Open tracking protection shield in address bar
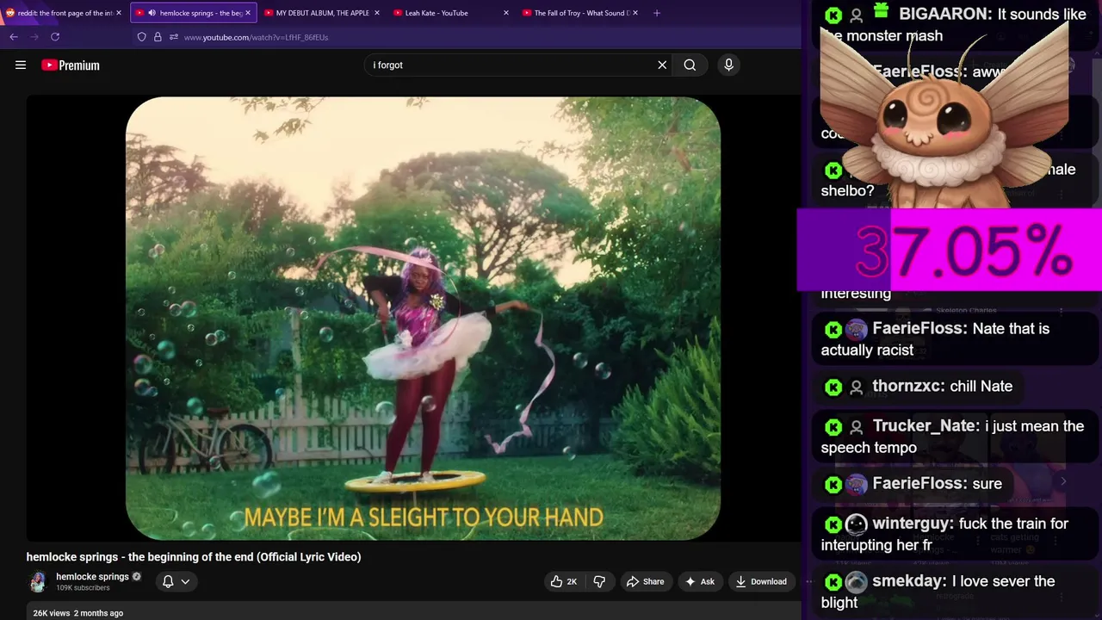 point(141,37)
